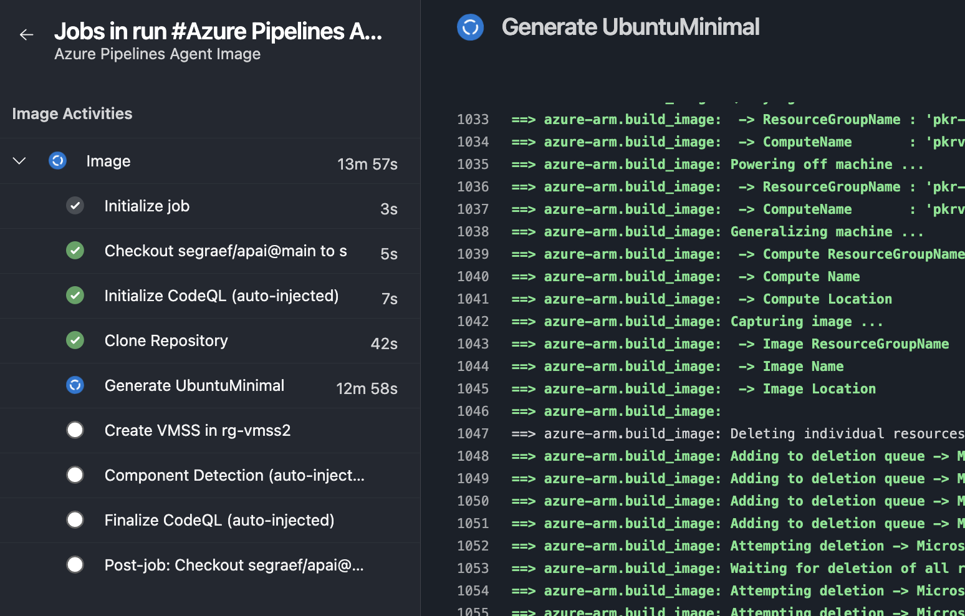Image resolution: width=965 pixels, height=616 pixels.
Task: Click the running status icon for Image job
Action: point(57,161)
